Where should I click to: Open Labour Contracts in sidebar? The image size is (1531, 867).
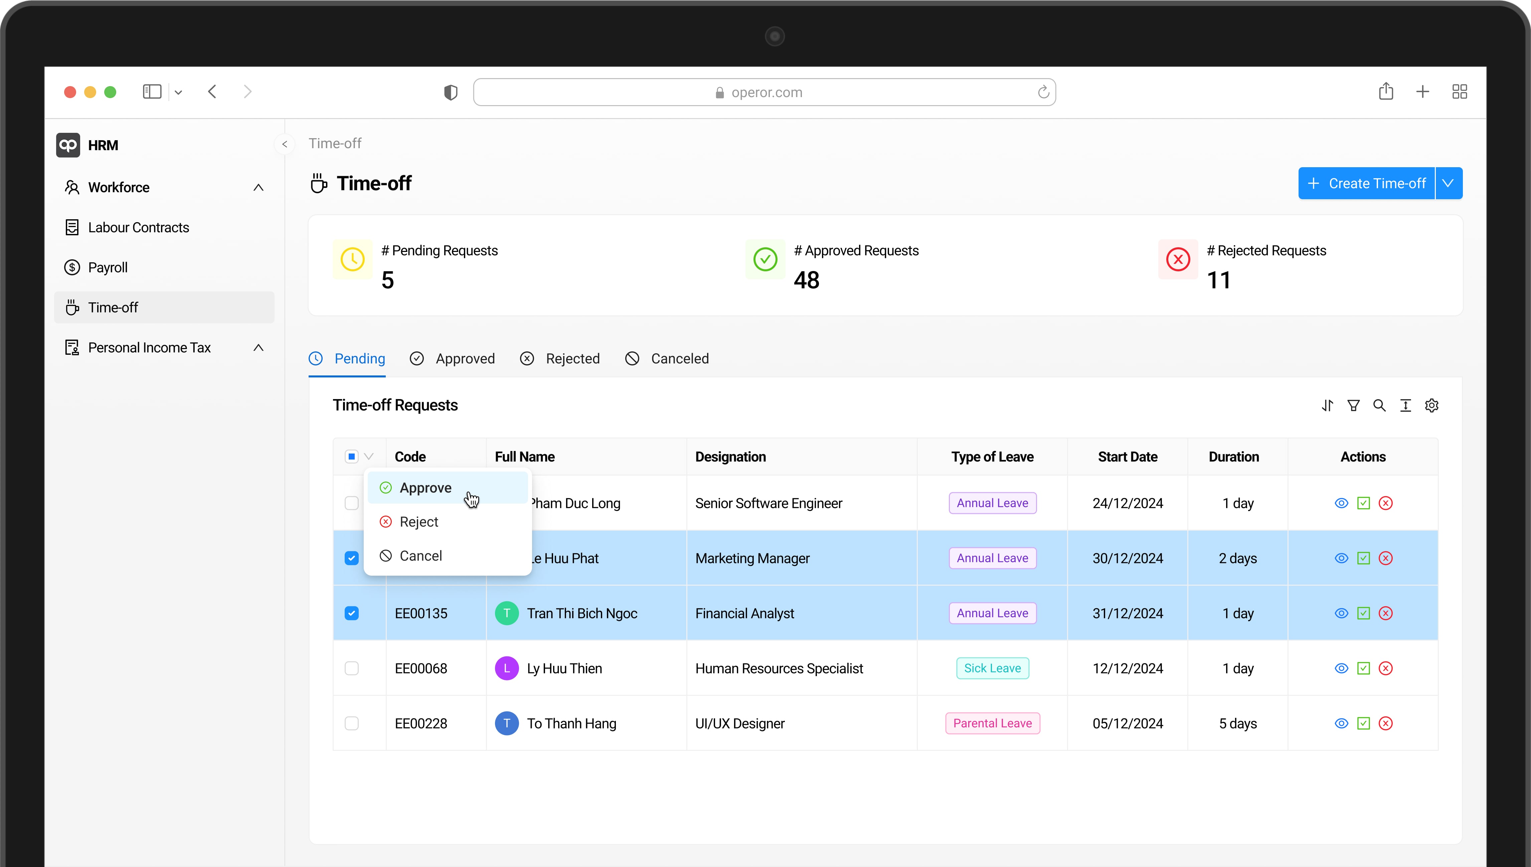164,228
